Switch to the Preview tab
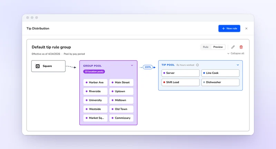 click(x=218, y=47)
